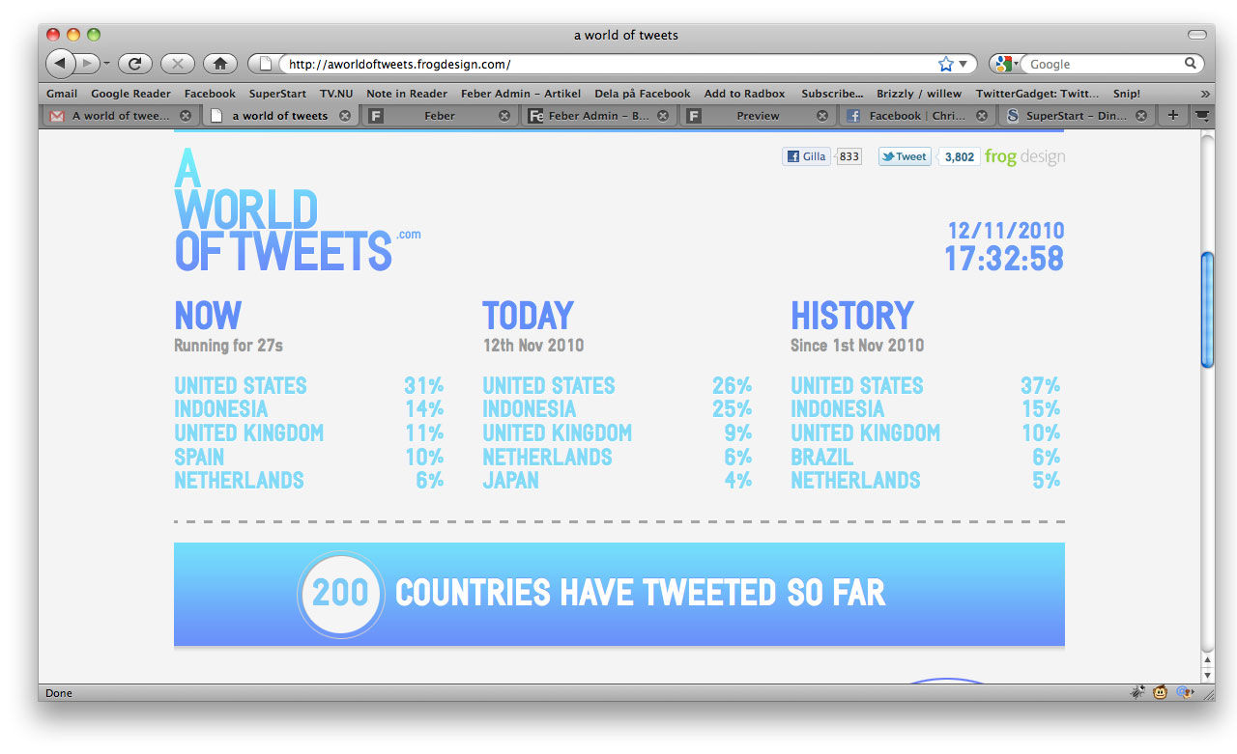Click the browser Back arrow button
Image resolution: width=1237 pixels, height=754 pixels.
coord(60,64)
